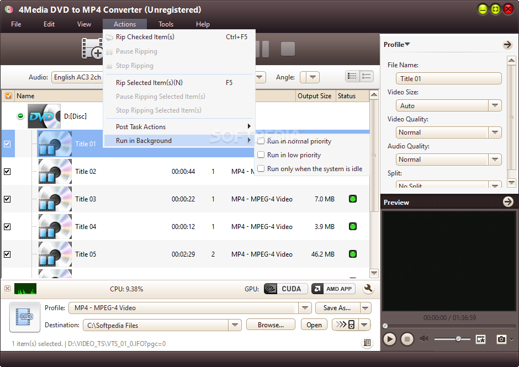
Task: Check Run in low priority
Action: [x=261, y=155]
